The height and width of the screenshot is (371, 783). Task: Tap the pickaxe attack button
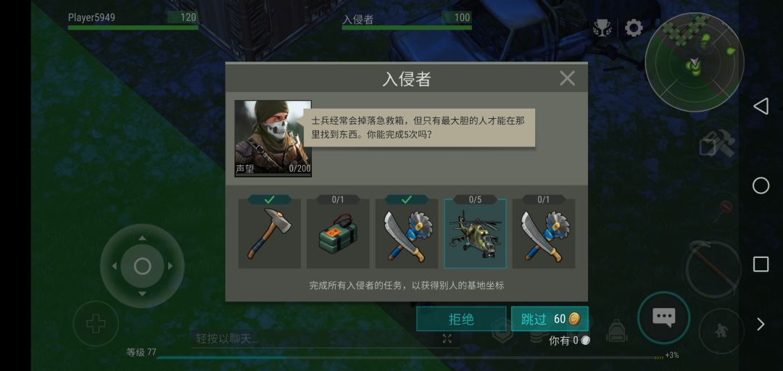(x=713, y=269)
